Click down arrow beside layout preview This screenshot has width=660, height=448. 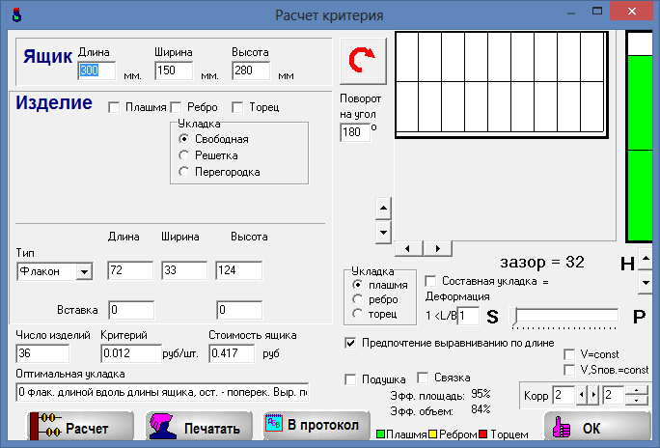click(383, 233)
